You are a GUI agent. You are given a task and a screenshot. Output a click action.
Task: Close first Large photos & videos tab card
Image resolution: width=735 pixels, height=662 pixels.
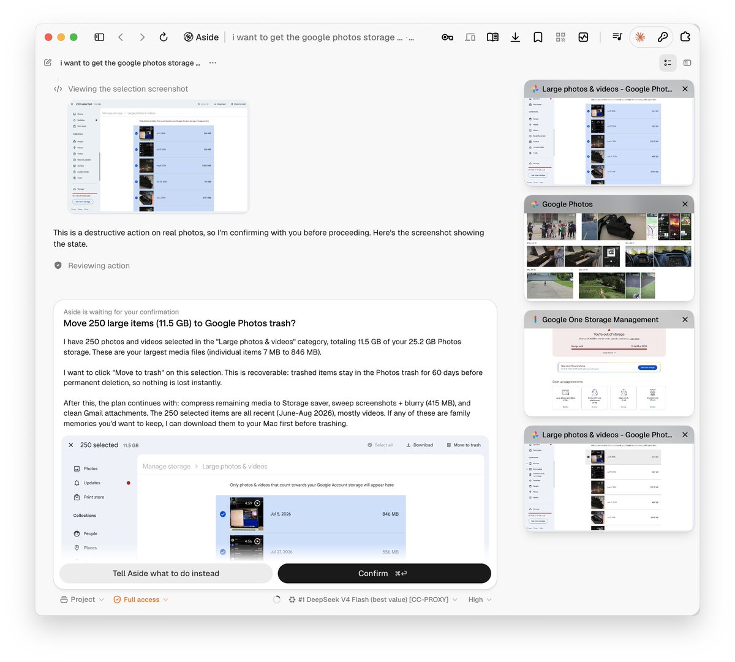685,89
